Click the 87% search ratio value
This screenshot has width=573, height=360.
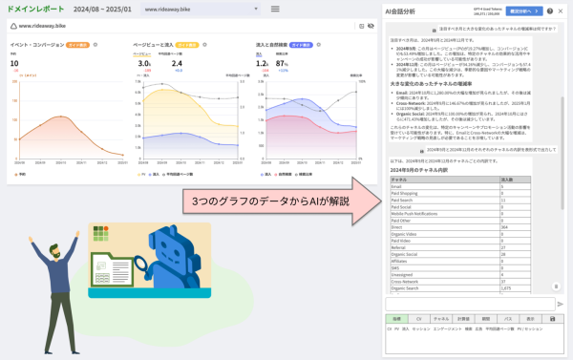[282, 64]
